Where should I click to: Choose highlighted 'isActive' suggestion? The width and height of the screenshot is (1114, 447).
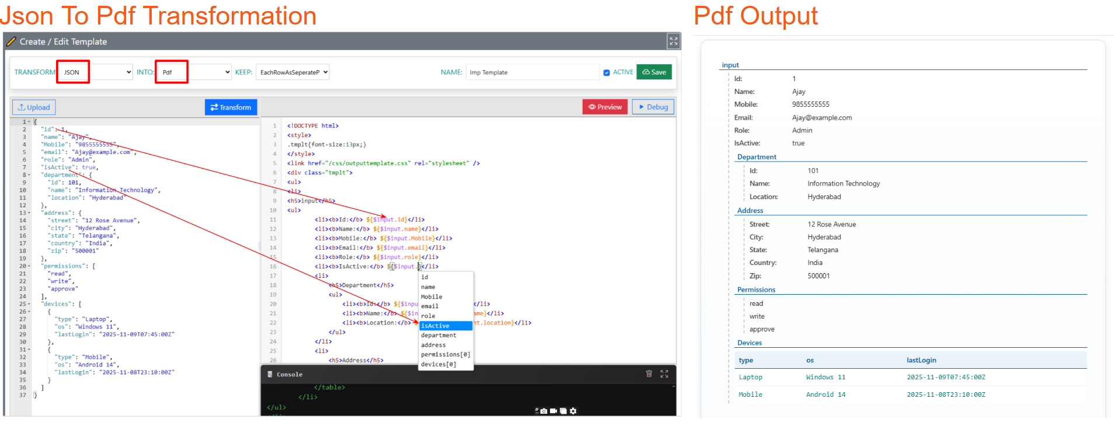[446, 326]
